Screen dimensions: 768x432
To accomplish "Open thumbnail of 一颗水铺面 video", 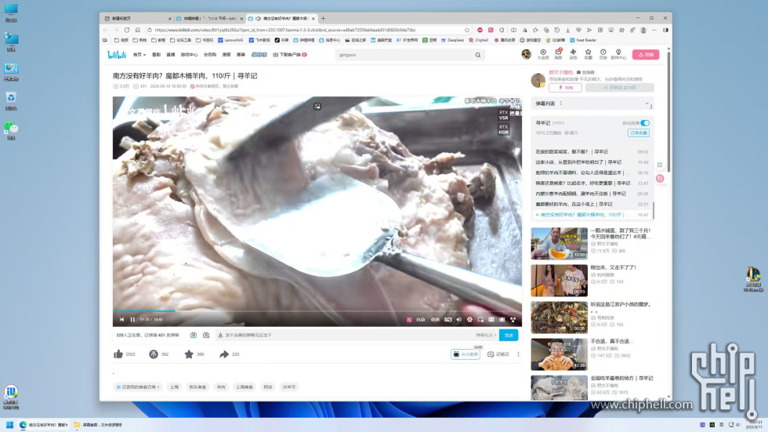I will point(559,243).
